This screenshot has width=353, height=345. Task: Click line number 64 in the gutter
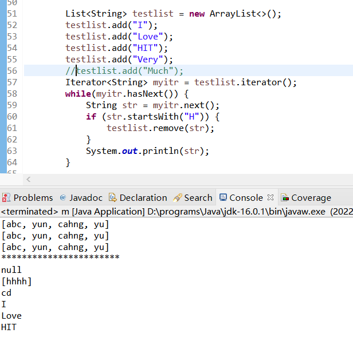12,162
